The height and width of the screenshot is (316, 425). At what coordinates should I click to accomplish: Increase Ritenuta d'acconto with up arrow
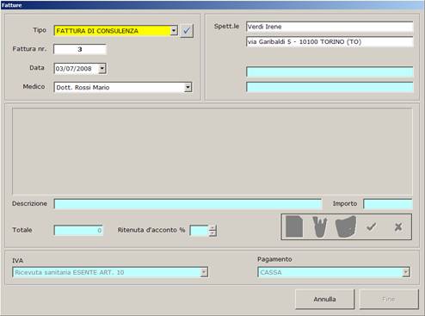click(x=212, y=228)
